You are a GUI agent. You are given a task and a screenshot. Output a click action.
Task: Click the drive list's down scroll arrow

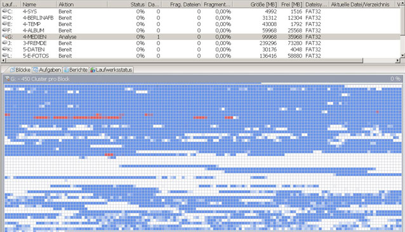(402, 55)
